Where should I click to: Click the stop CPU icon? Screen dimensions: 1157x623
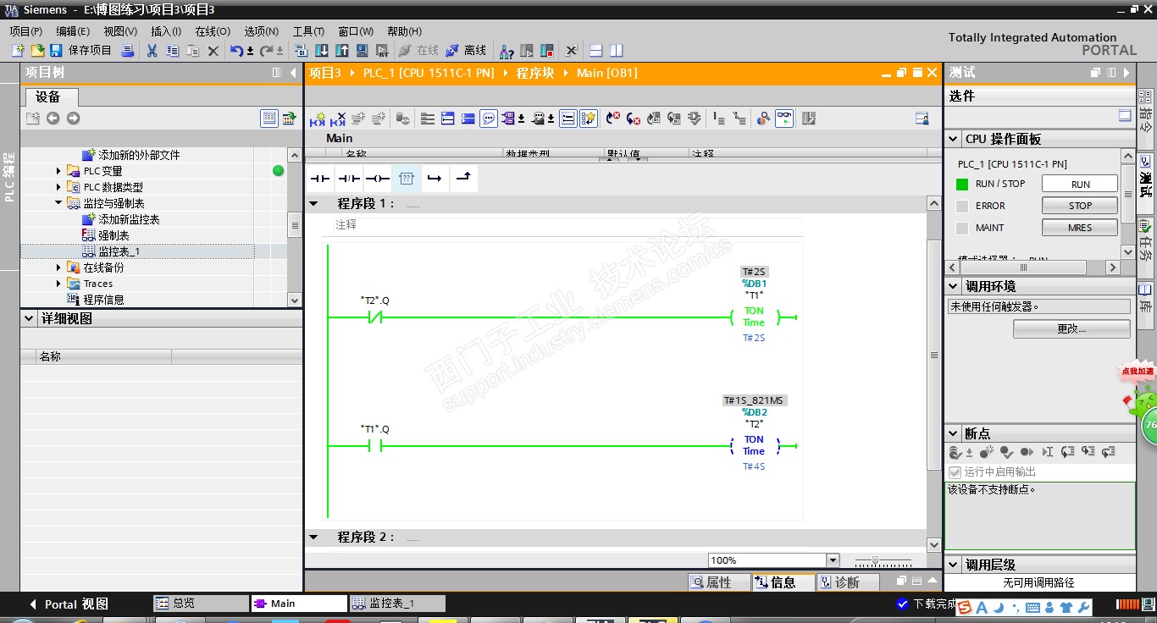(547, 51)
